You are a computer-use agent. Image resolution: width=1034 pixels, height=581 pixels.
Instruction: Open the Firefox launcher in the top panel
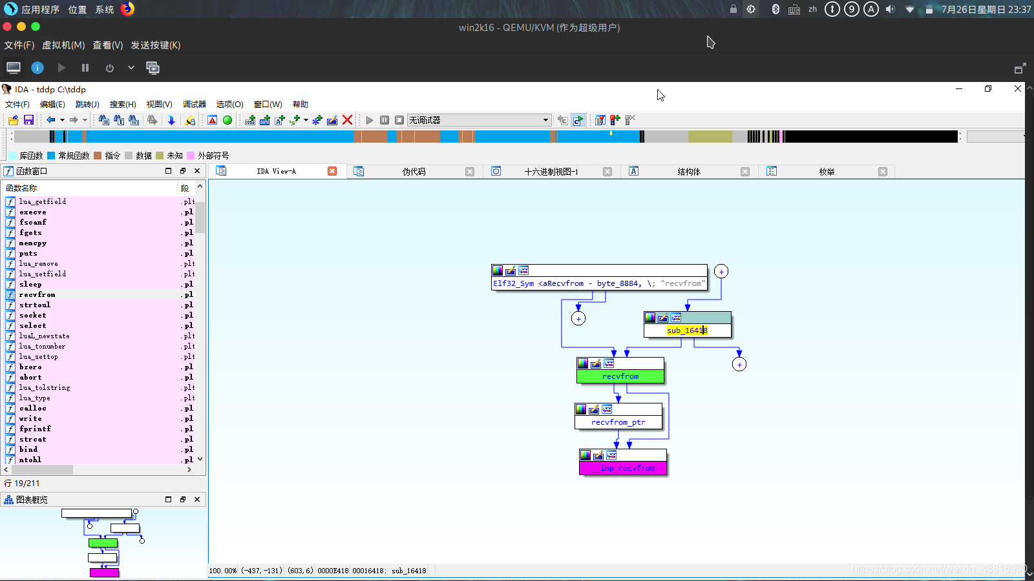click(x=127, y=9)
